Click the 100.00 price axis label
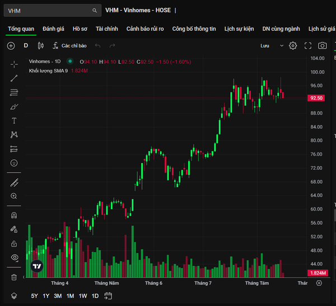Image resolution: width=336 pixels, height=306 pixels. [318, 72]
